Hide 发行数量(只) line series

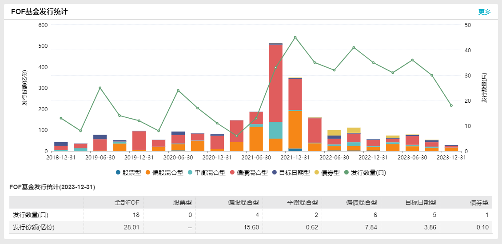click(x=365, y=173)
